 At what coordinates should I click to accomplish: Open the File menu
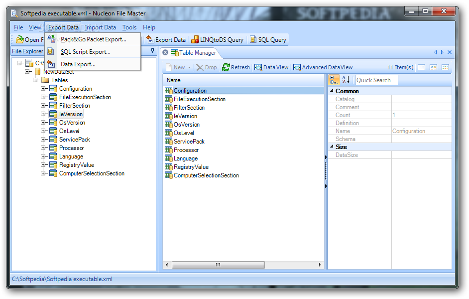pos(18,27)
